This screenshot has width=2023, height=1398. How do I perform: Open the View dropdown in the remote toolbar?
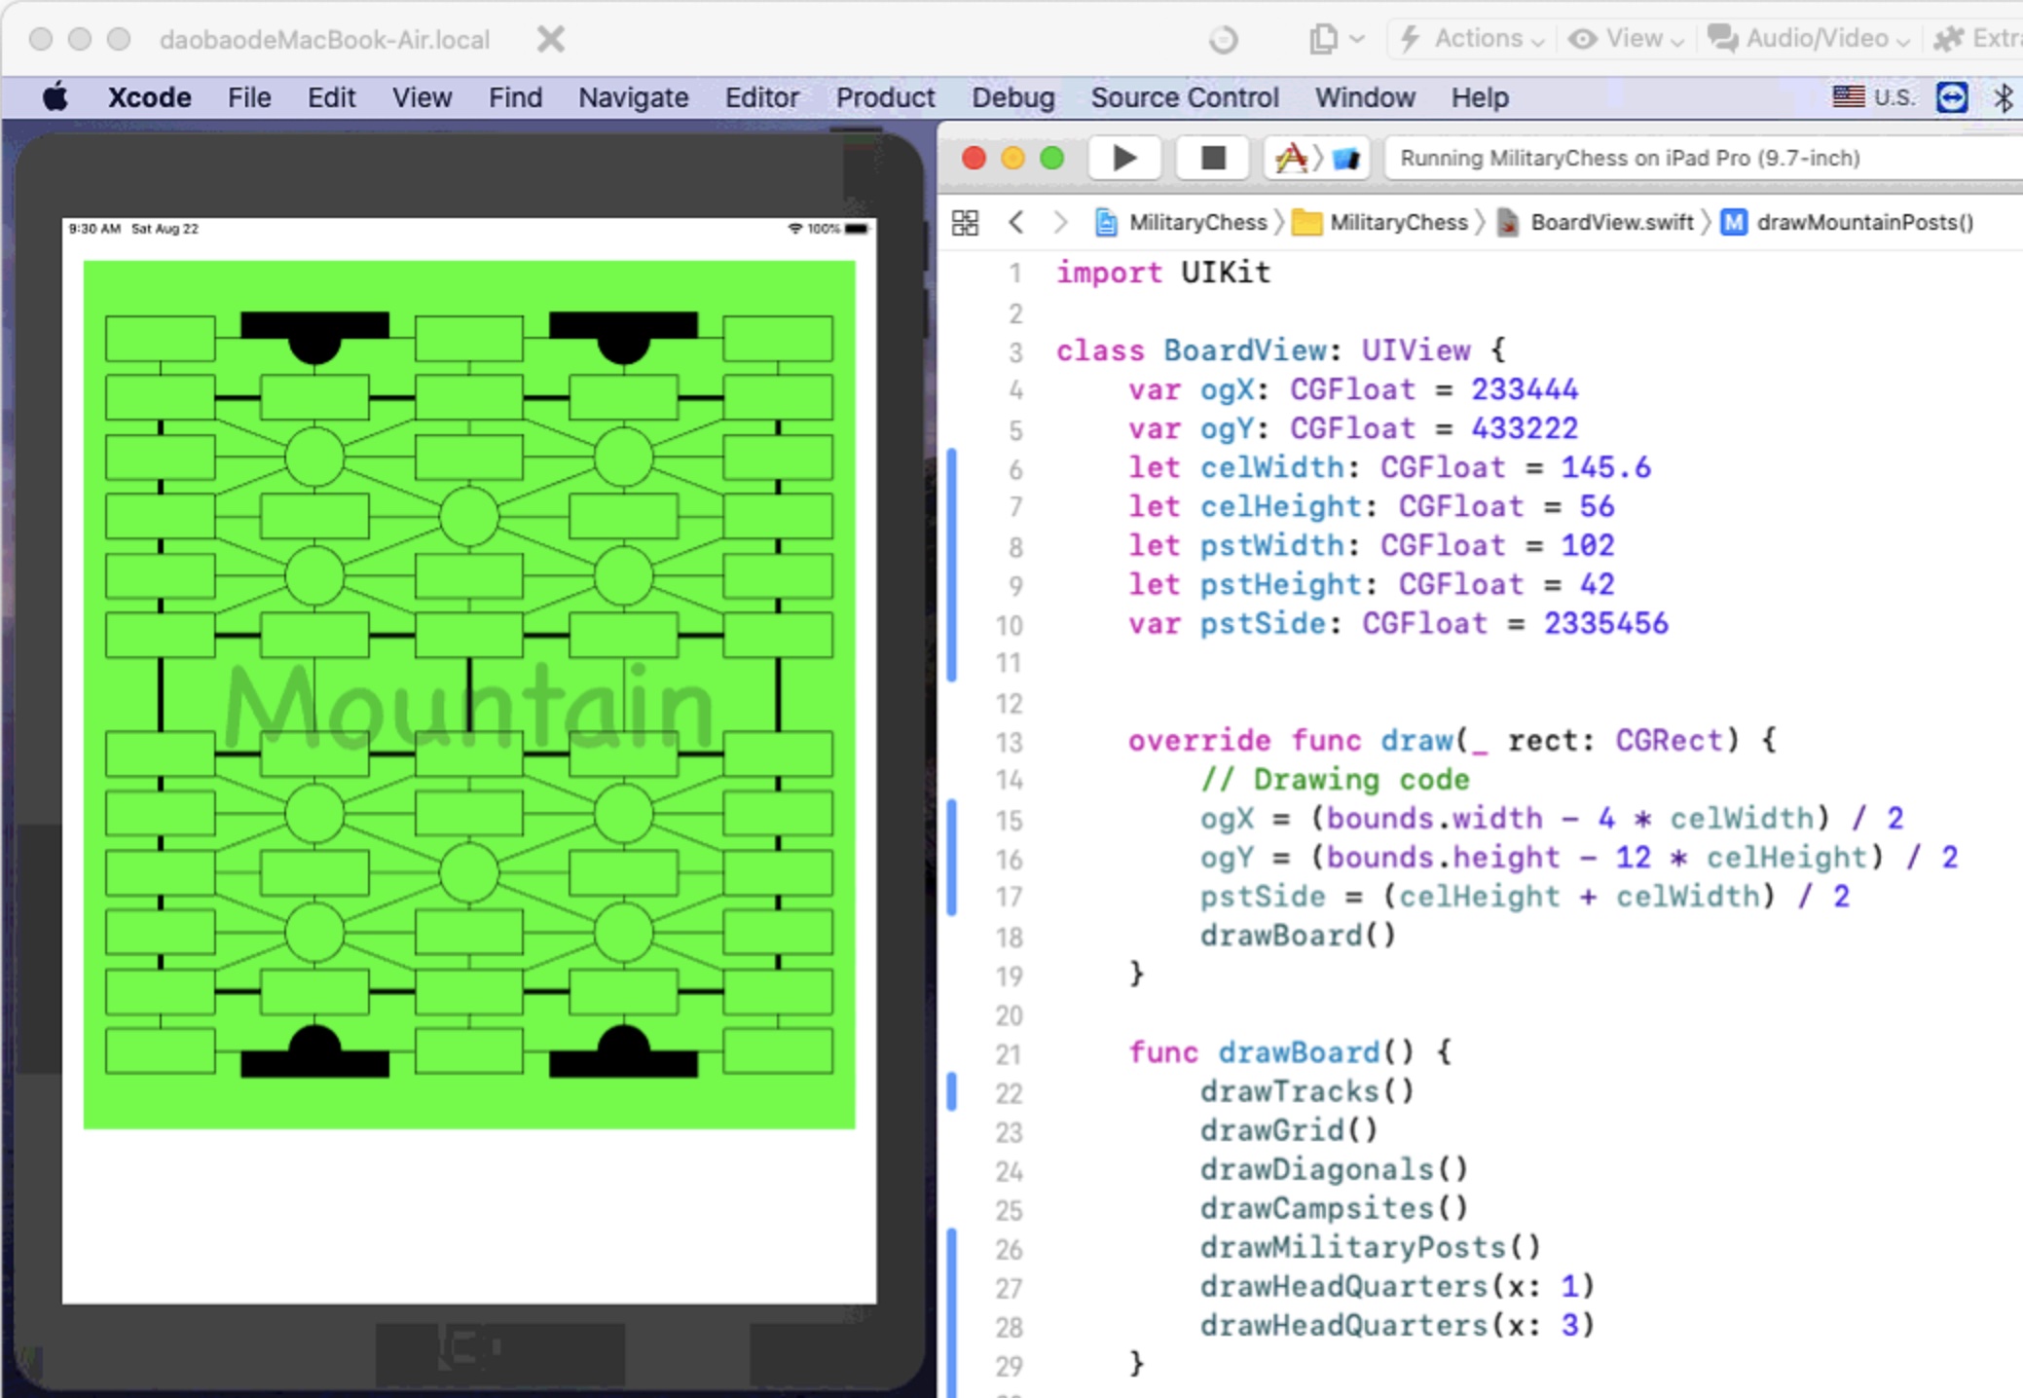point(1626,39)
